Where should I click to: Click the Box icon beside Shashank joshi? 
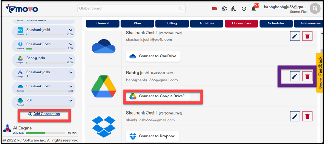coord(20,30)
